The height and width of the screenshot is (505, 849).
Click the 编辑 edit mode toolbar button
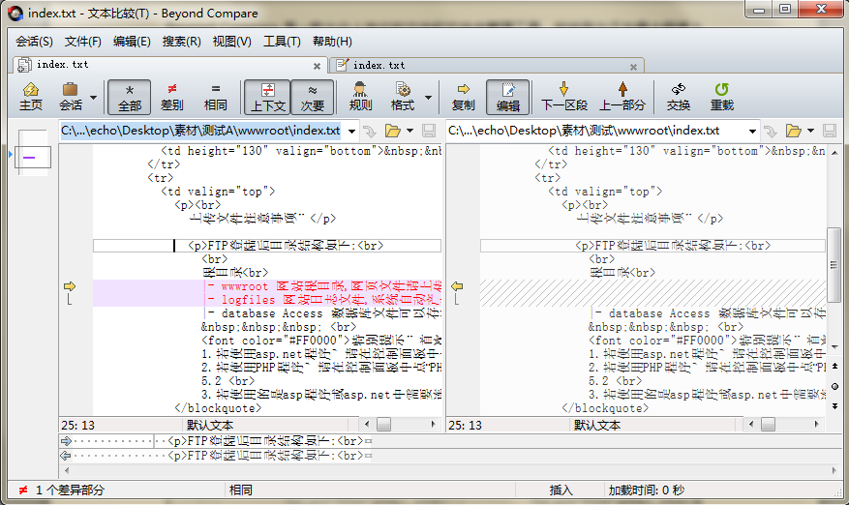[x=508, y=96]
